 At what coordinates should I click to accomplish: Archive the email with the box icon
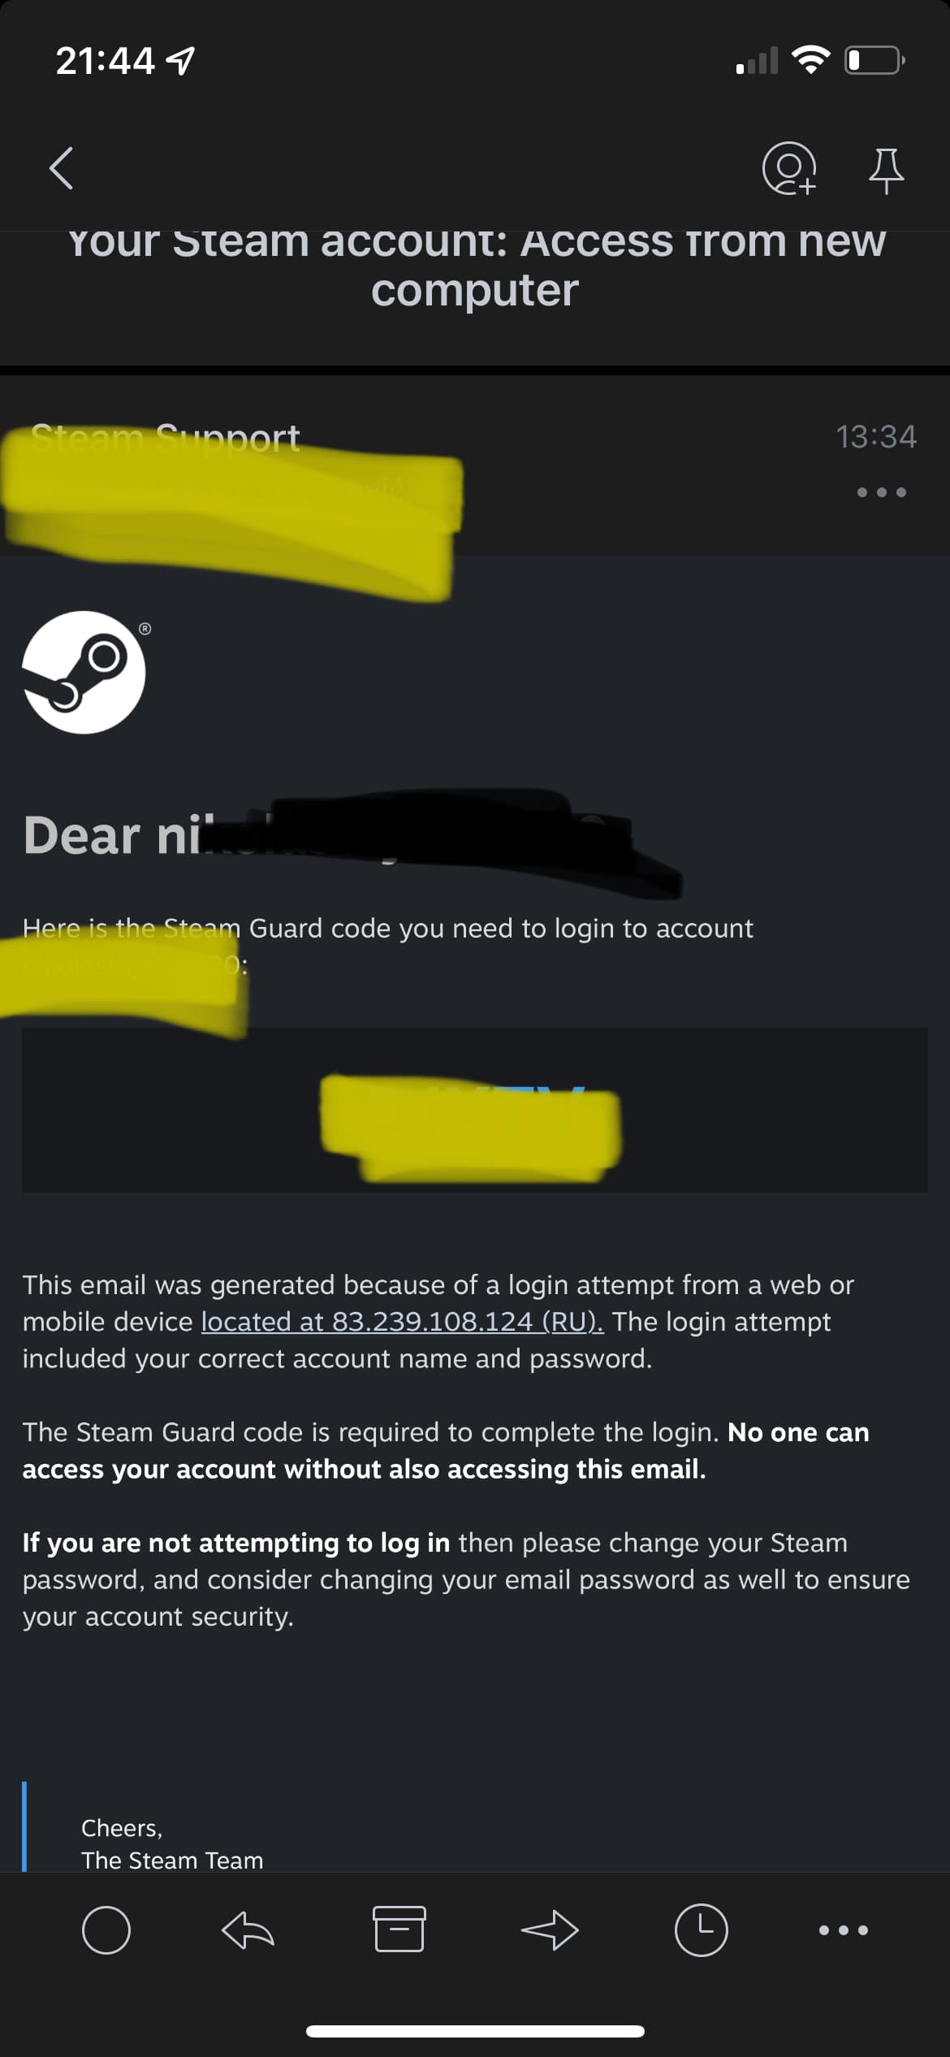click(x=399, y=1929)
